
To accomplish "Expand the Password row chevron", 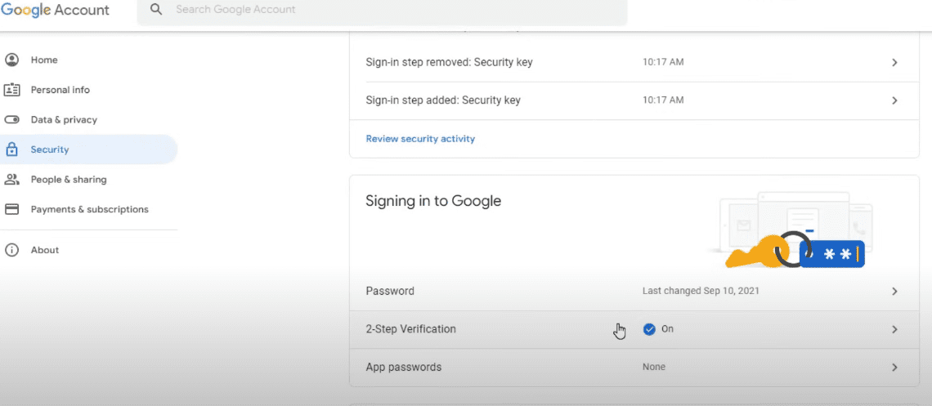I will coord(894,292).
